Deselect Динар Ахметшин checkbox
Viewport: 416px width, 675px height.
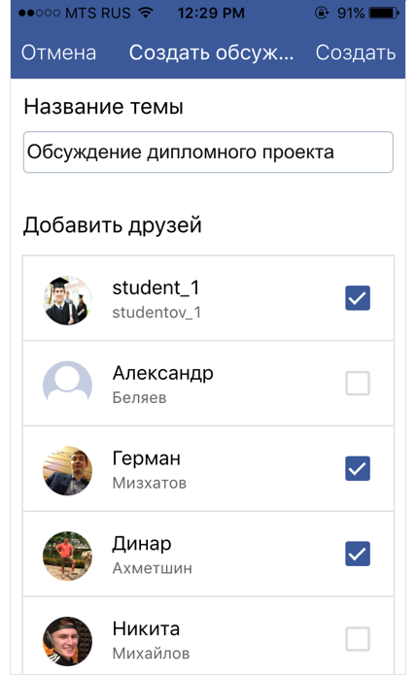click(x=358, y=554)
